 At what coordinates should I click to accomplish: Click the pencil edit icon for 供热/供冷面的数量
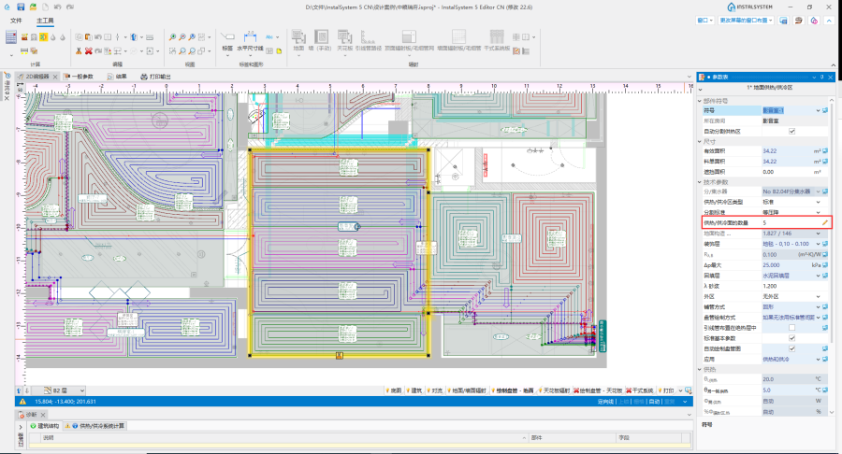click(825, 223)
